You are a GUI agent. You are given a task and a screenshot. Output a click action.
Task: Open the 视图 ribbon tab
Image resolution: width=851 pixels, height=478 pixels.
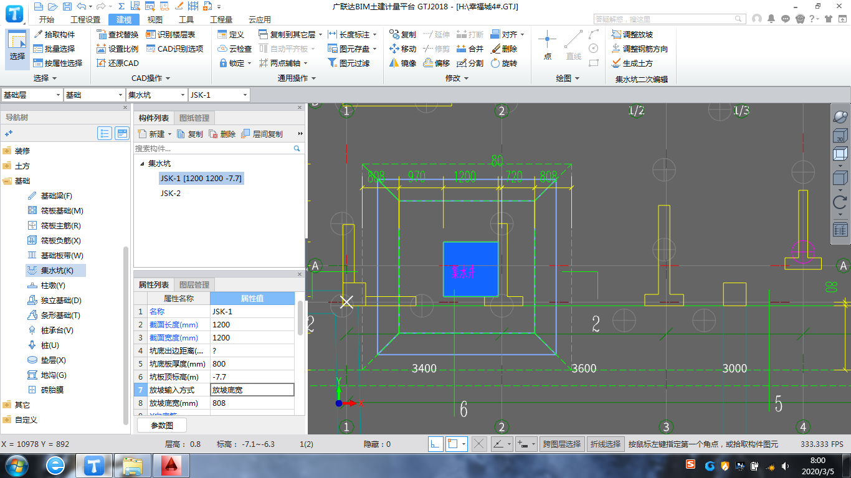(155, 19)
